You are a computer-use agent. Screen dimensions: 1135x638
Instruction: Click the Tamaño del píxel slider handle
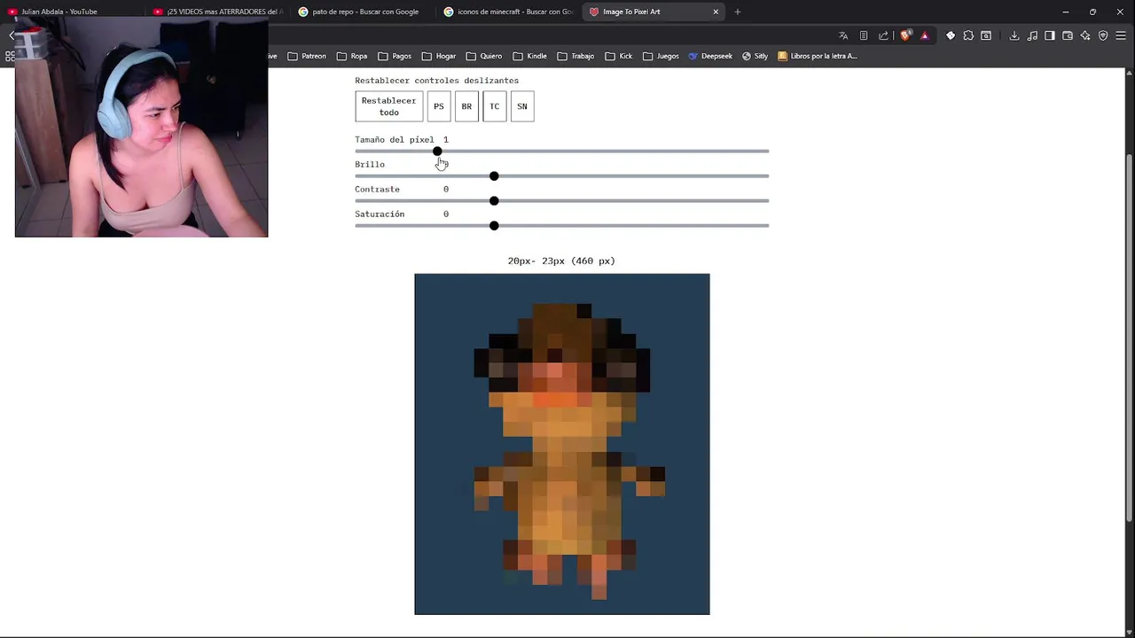[x=437, y=152]
